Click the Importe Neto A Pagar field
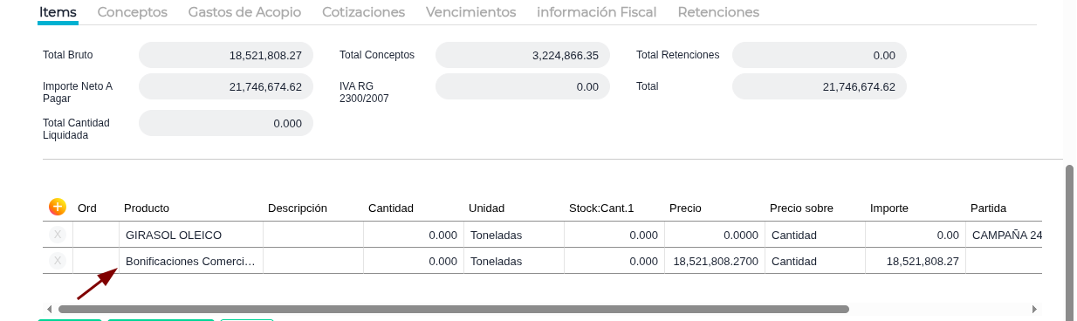1077x321 pixels. (226, 86)
